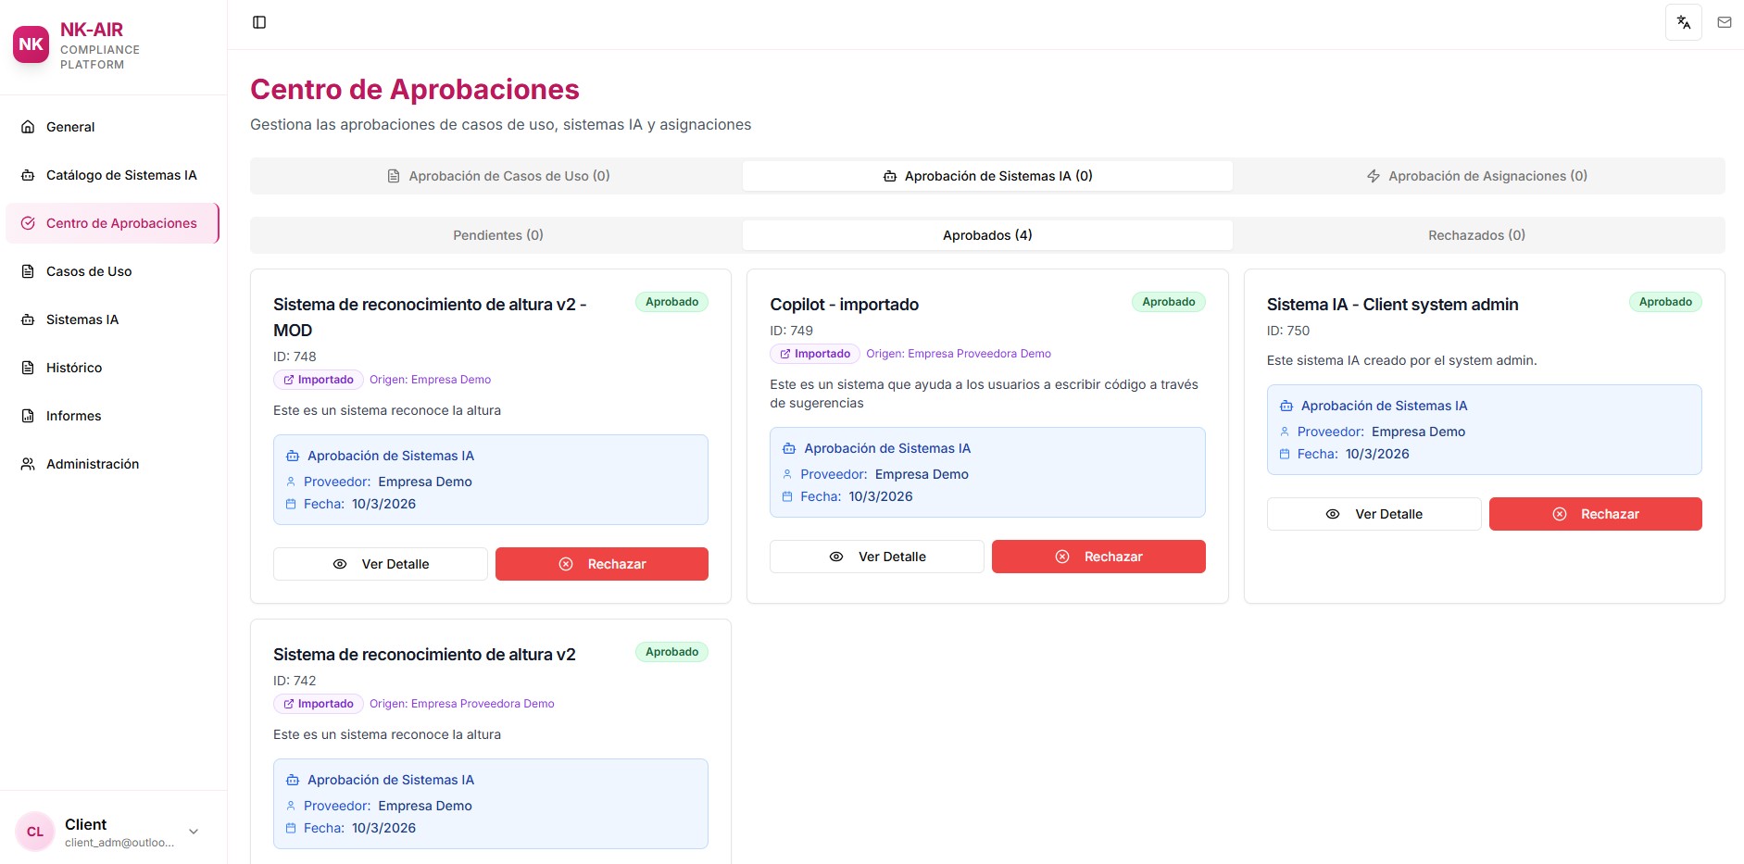The height and width of the screenshot is (864, 1744).
Task: Reject Sistema IA - Client system admin
Action: [1596, 514]
